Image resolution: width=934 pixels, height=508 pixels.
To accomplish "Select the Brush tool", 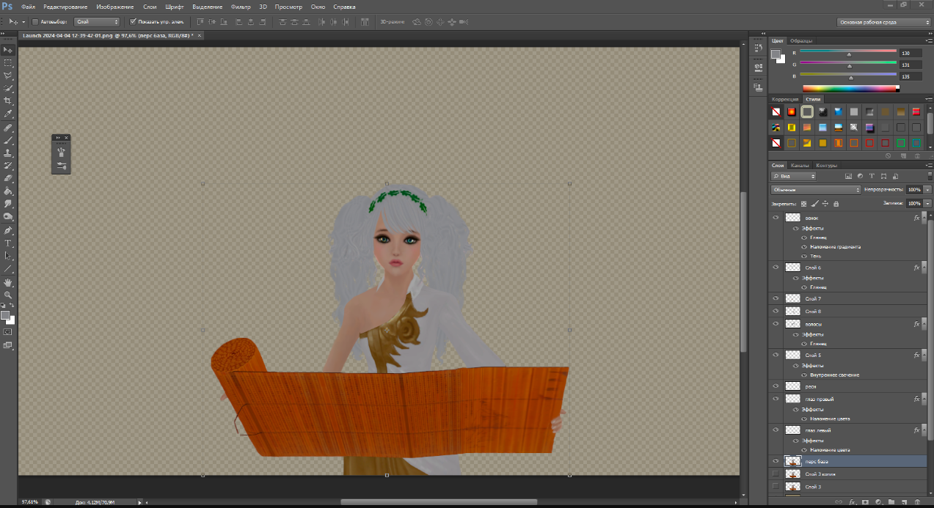I will 8,140.
